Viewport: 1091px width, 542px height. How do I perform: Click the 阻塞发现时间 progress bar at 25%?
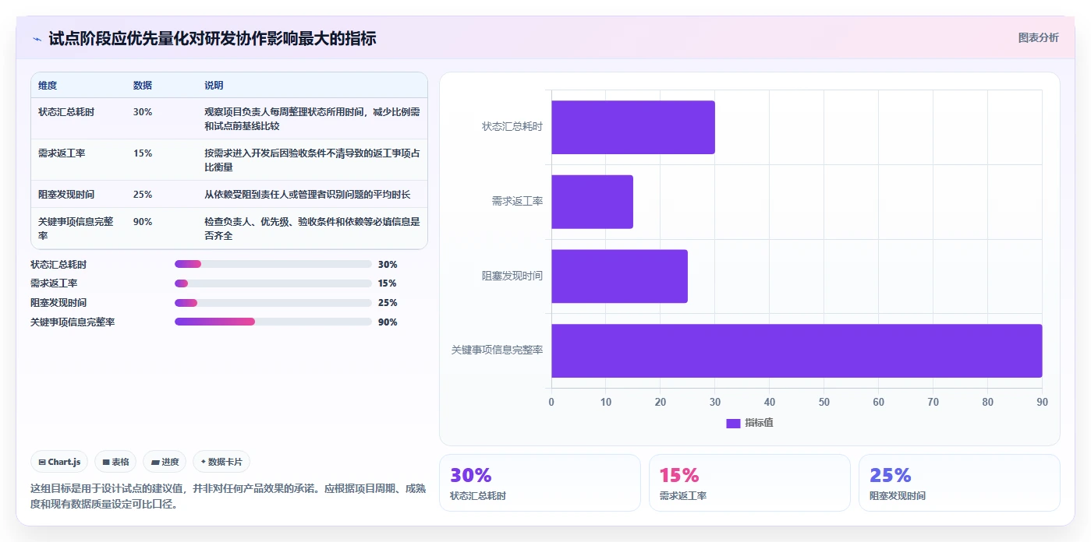pyautogui.click(x=273, y=303)
